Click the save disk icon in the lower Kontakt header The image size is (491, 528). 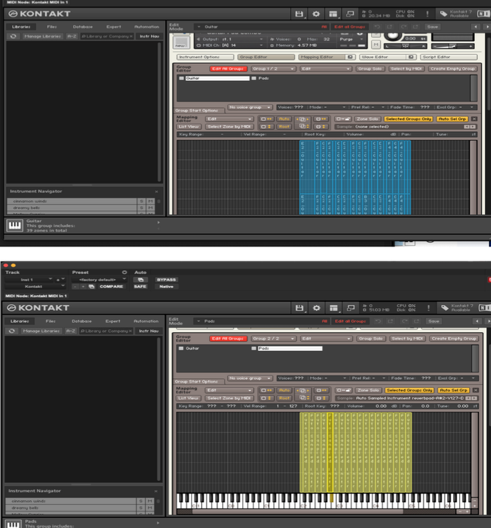tap(299, 308)
